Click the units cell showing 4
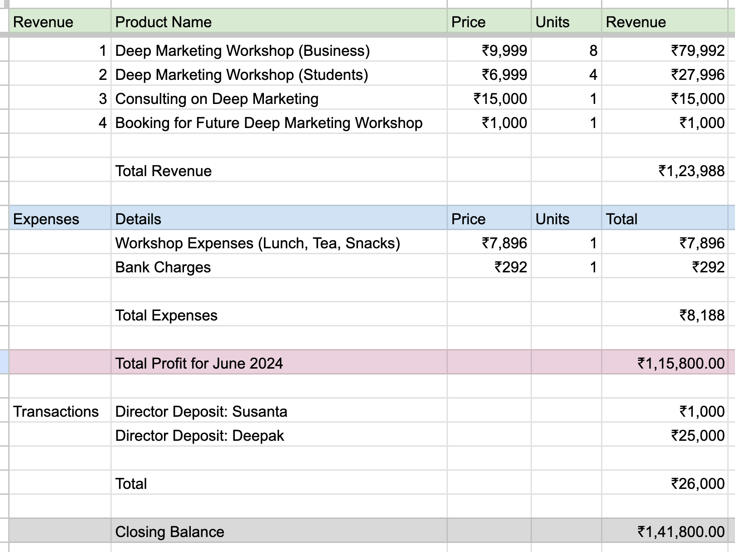Screen dimensions: 735x552 point(566,74)
